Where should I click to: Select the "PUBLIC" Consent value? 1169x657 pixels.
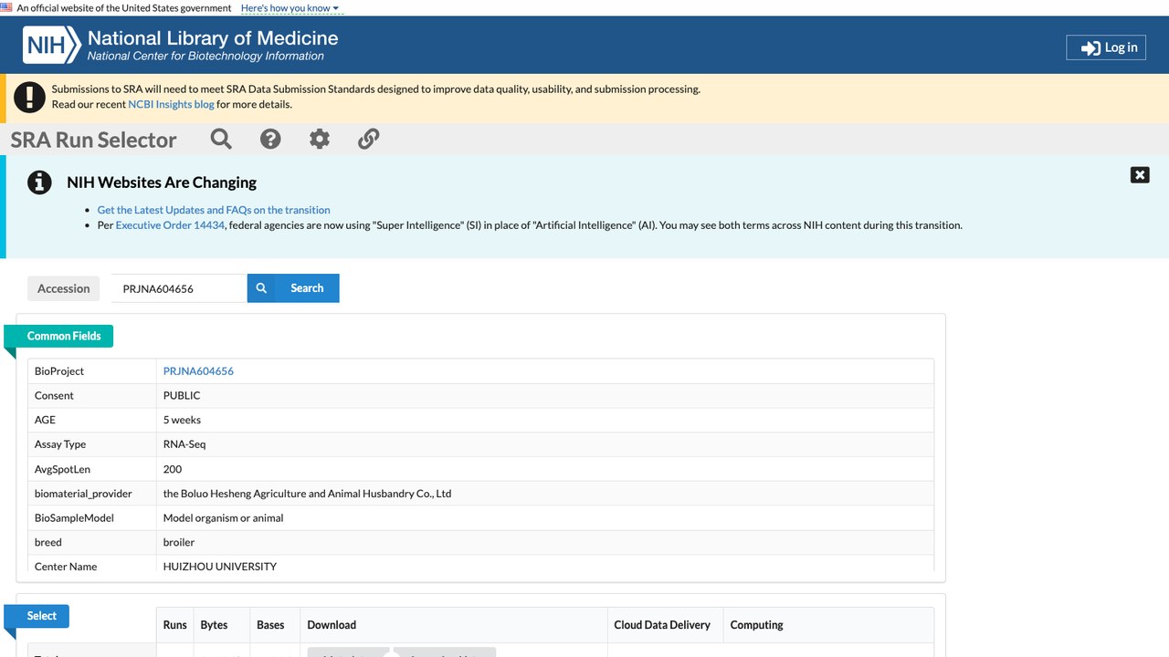pos(182,395)
